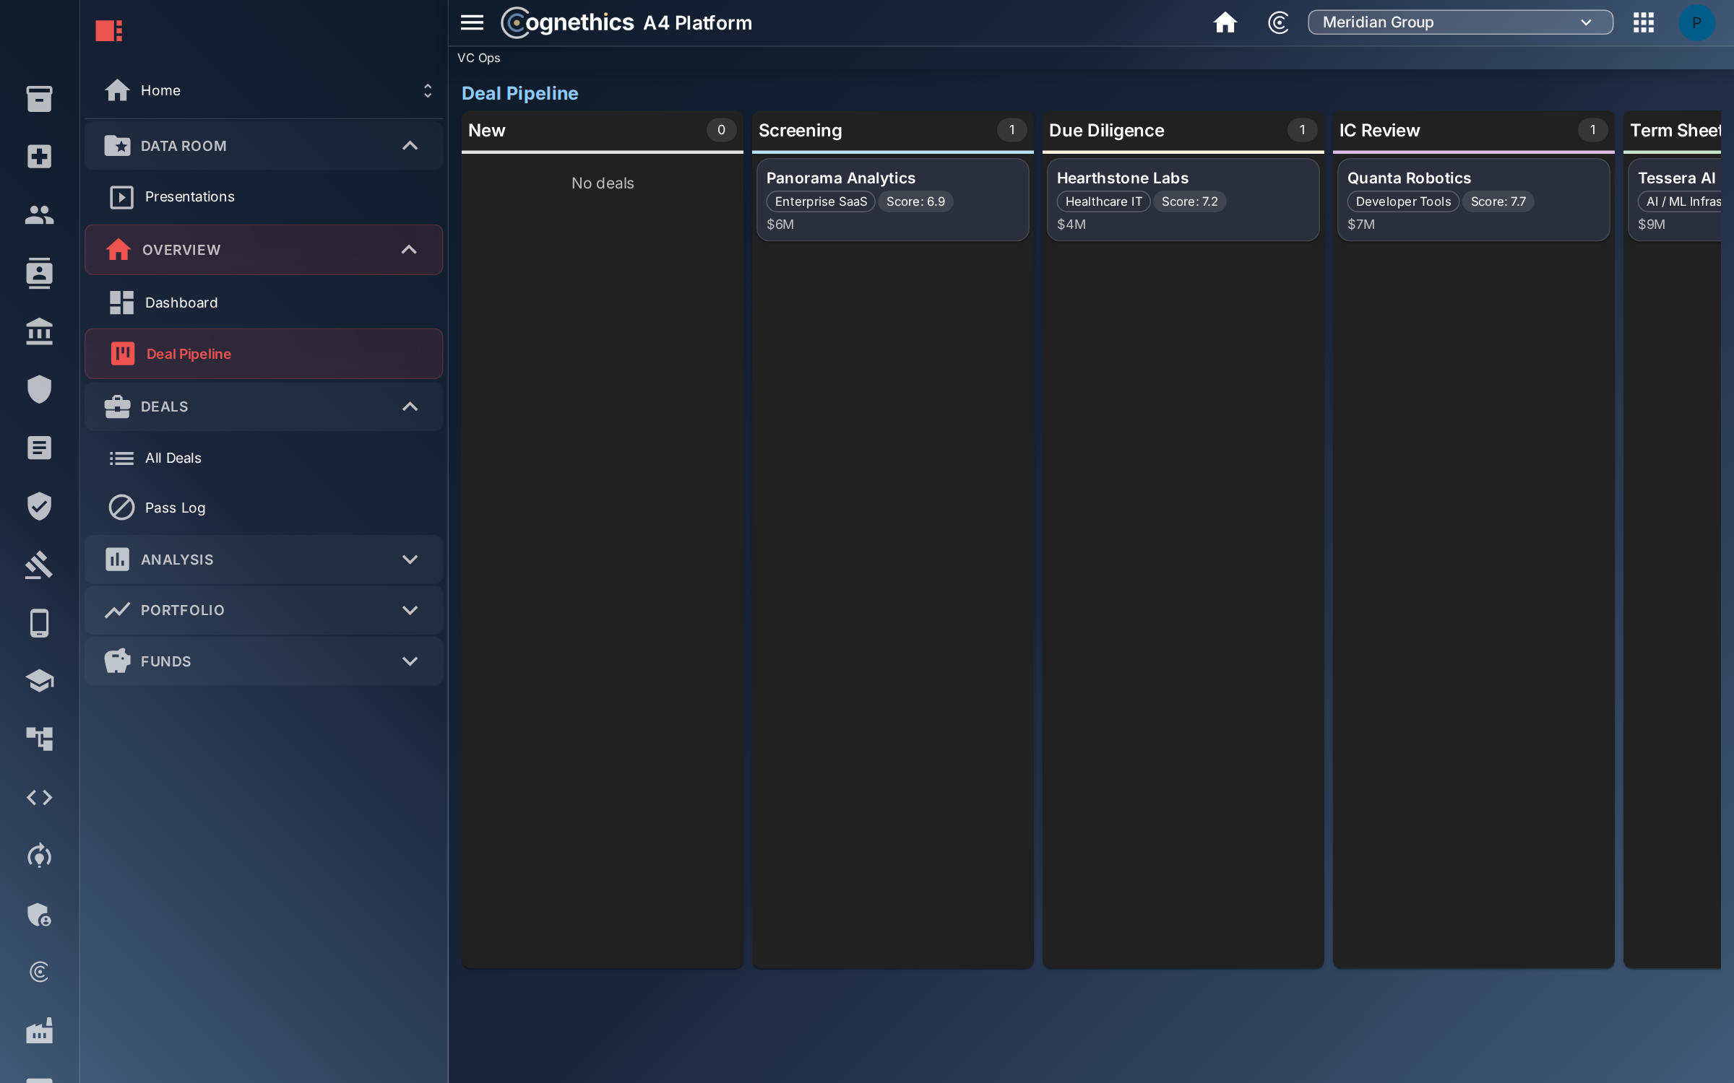Open the shield with user rail icon
The height and width of the screenshot is (1083, 1734).
39,915
